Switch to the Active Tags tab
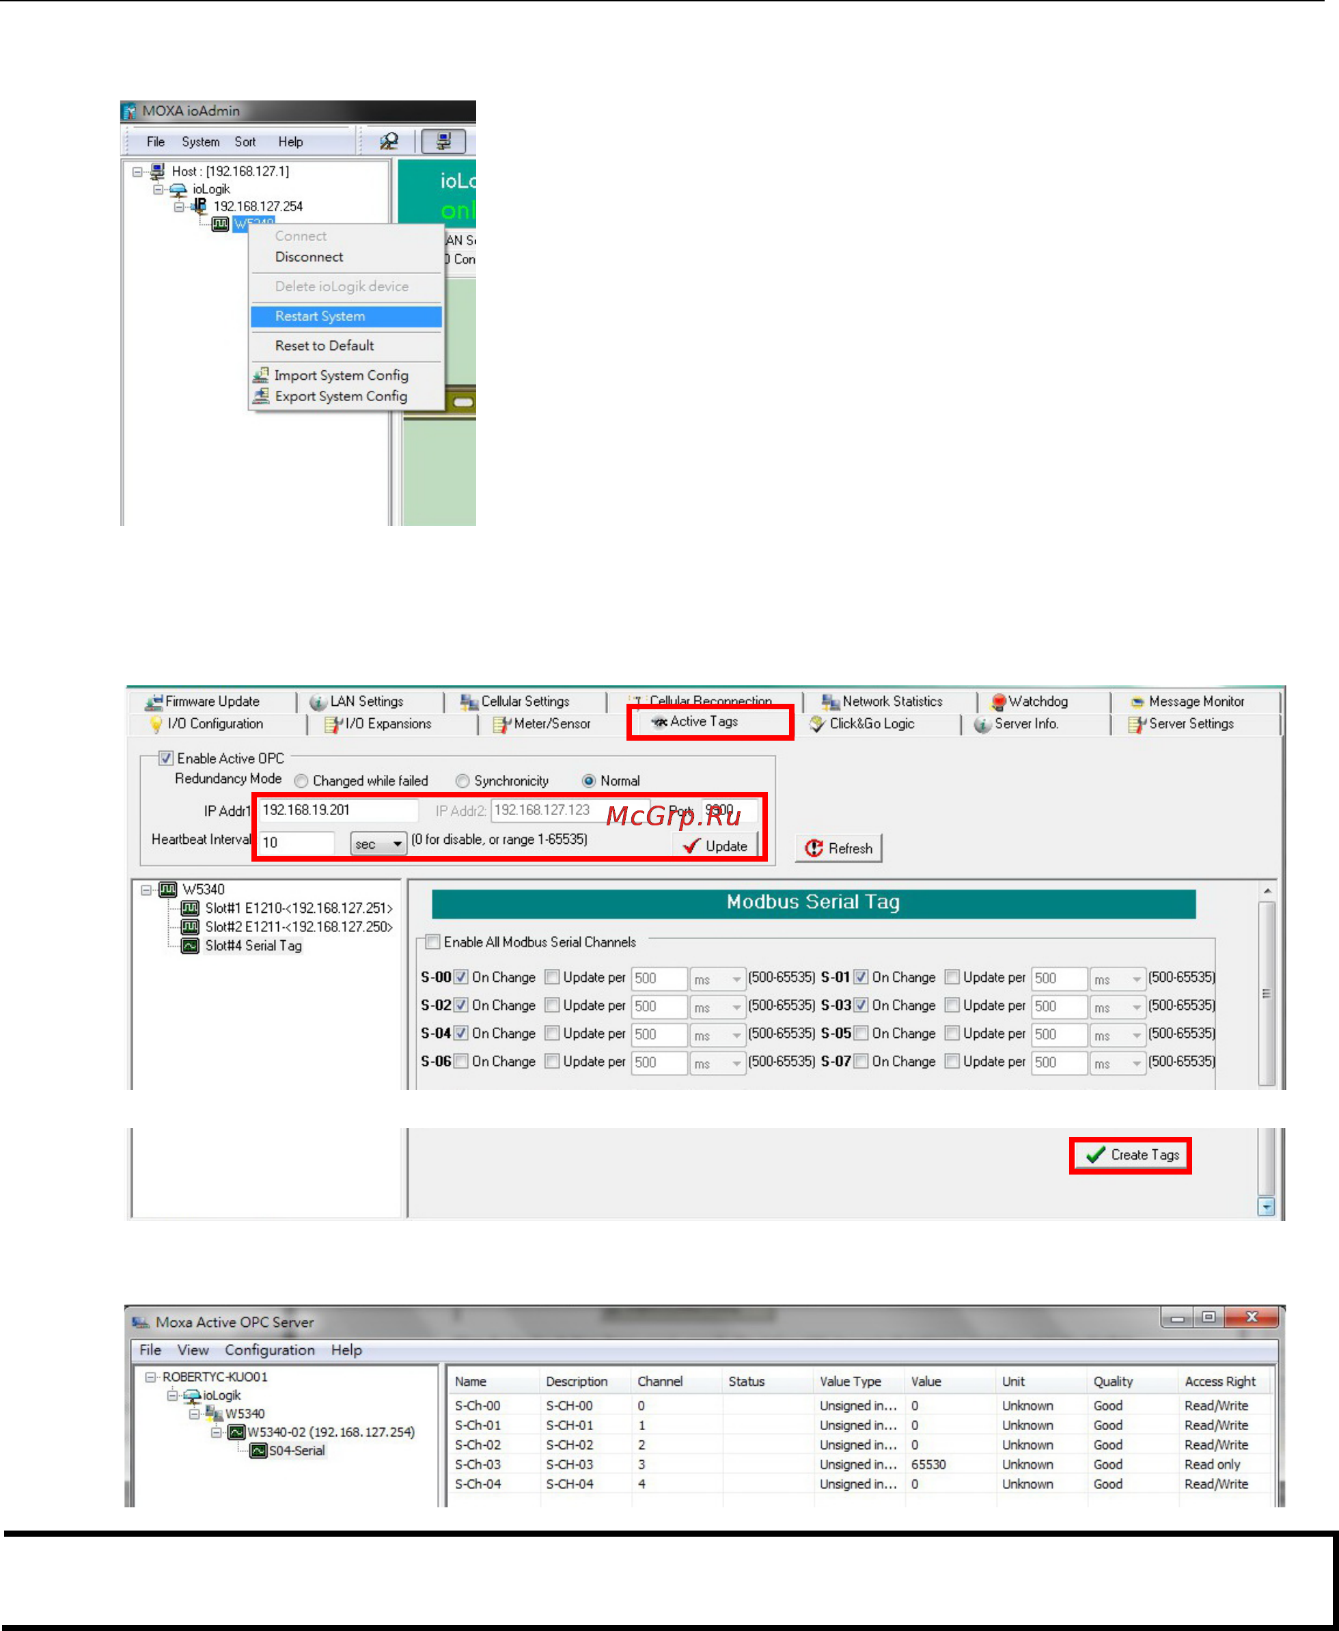The width and height of the screenshot is (1339, 1631). [704, 722]
